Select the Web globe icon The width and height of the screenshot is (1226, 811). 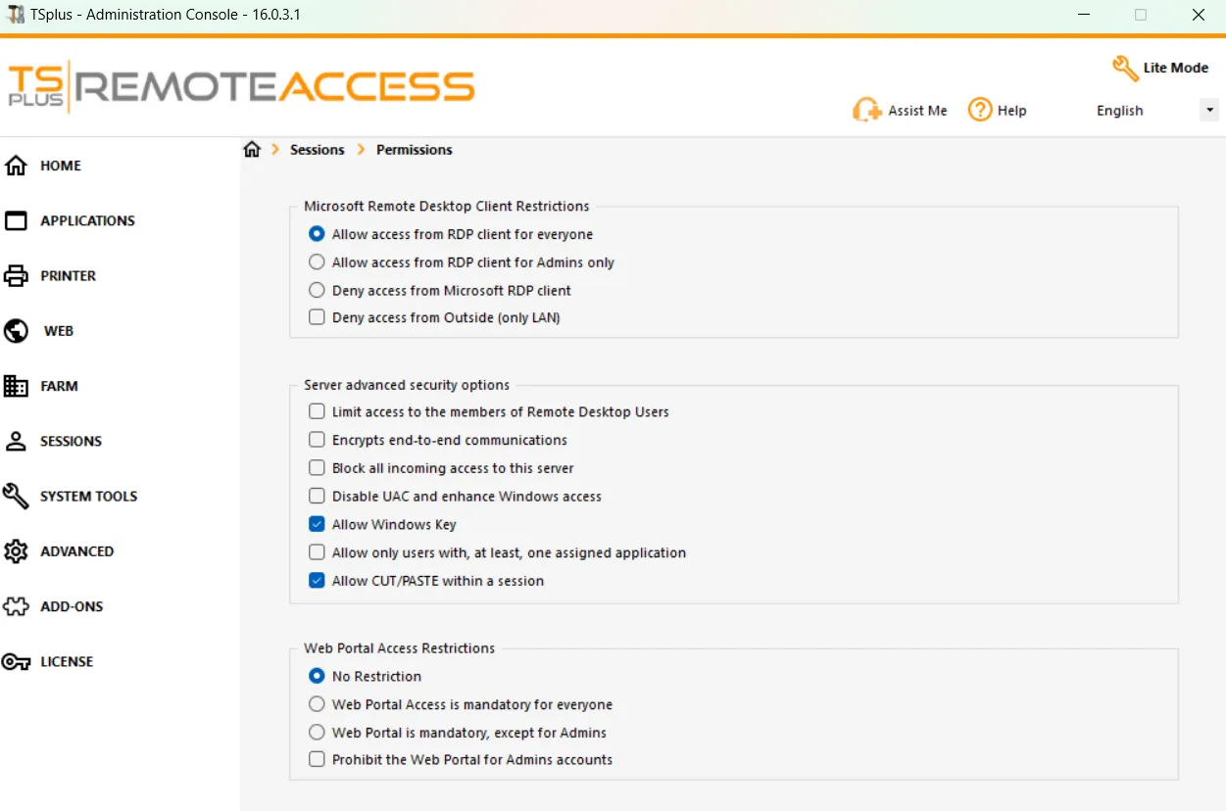click(16, 331)
